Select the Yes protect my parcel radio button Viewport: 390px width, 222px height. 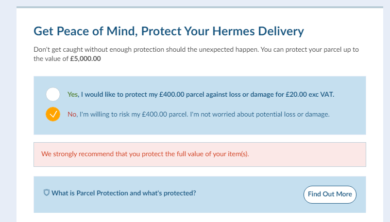(x=53, y=94)
